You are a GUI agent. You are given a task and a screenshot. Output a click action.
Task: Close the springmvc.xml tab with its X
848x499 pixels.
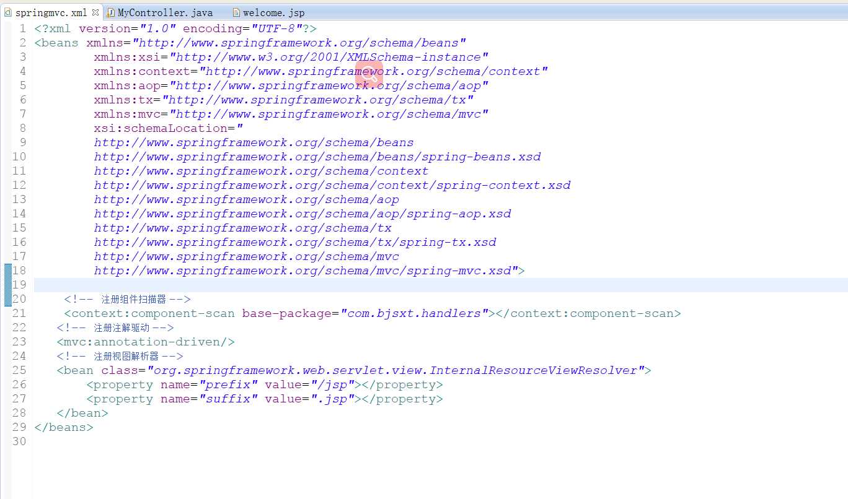tap(95, 12)
